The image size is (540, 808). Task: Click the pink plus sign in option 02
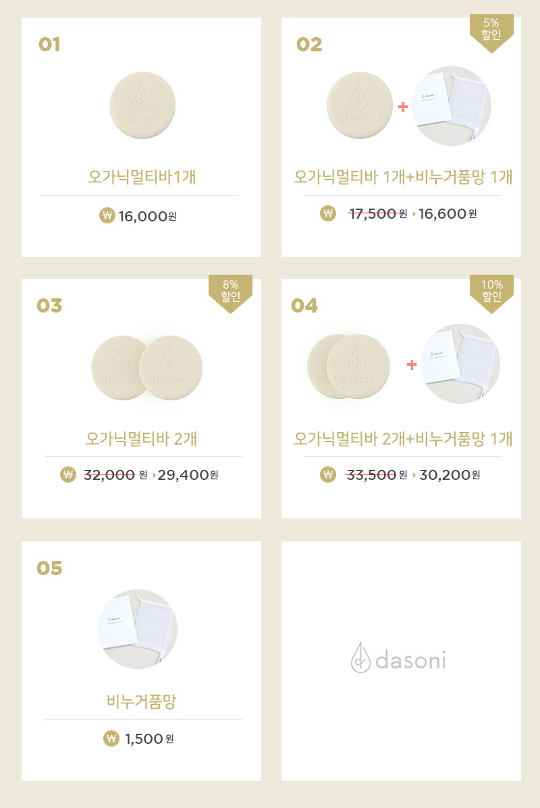click(403, 107)
